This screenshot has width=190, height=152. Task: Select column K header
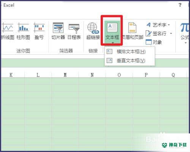click(x=11, y=75)
